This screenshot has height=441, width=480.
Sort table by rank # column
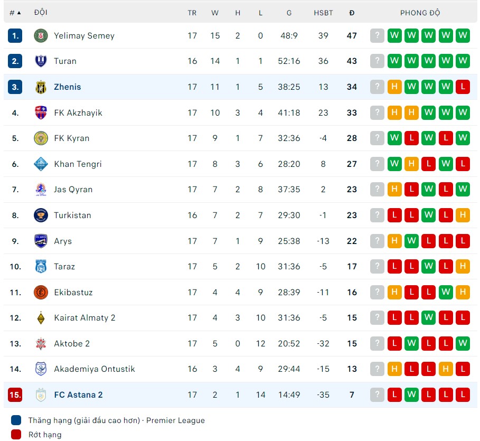15,13
